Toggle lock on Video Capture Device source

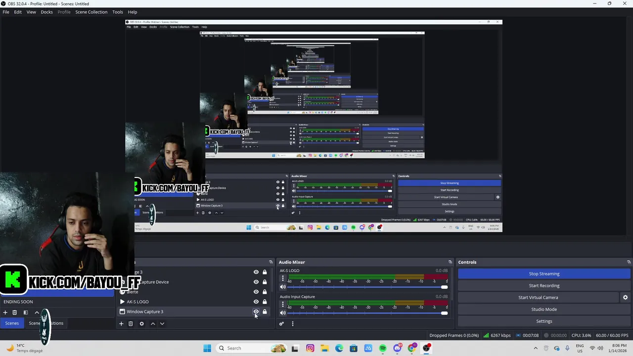coord(265,282)
